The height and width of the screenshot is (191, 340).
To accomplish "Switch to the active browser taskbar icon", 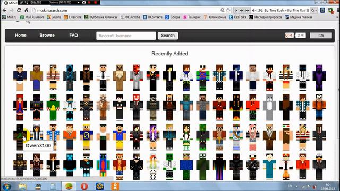I will 69,186.
